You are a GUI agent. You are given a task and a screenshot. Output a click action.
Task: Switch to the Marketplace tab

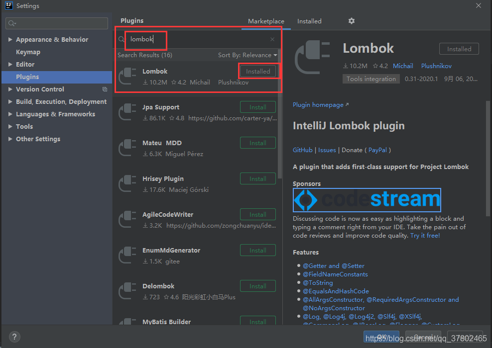(266, 21)
